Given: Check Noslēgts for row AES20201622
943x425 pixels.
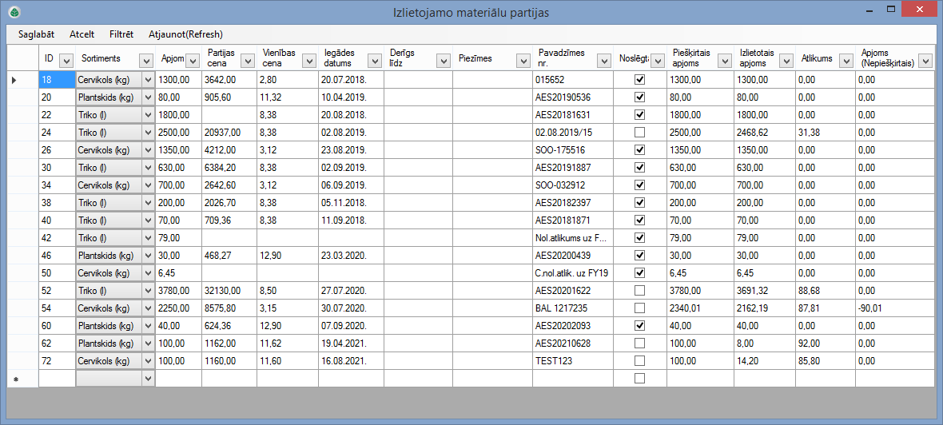Looking at the screenshot, I should (640, 290).
